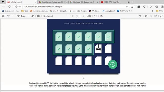Open browser extensions refresh icon

click(144, 7)
